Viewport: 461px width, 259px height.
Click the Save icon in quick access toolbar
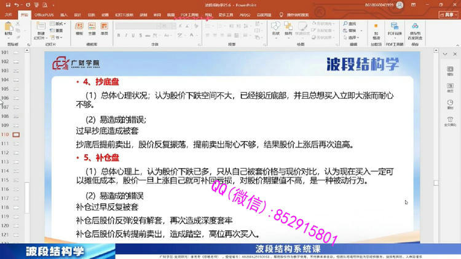[x=8, y=5]
